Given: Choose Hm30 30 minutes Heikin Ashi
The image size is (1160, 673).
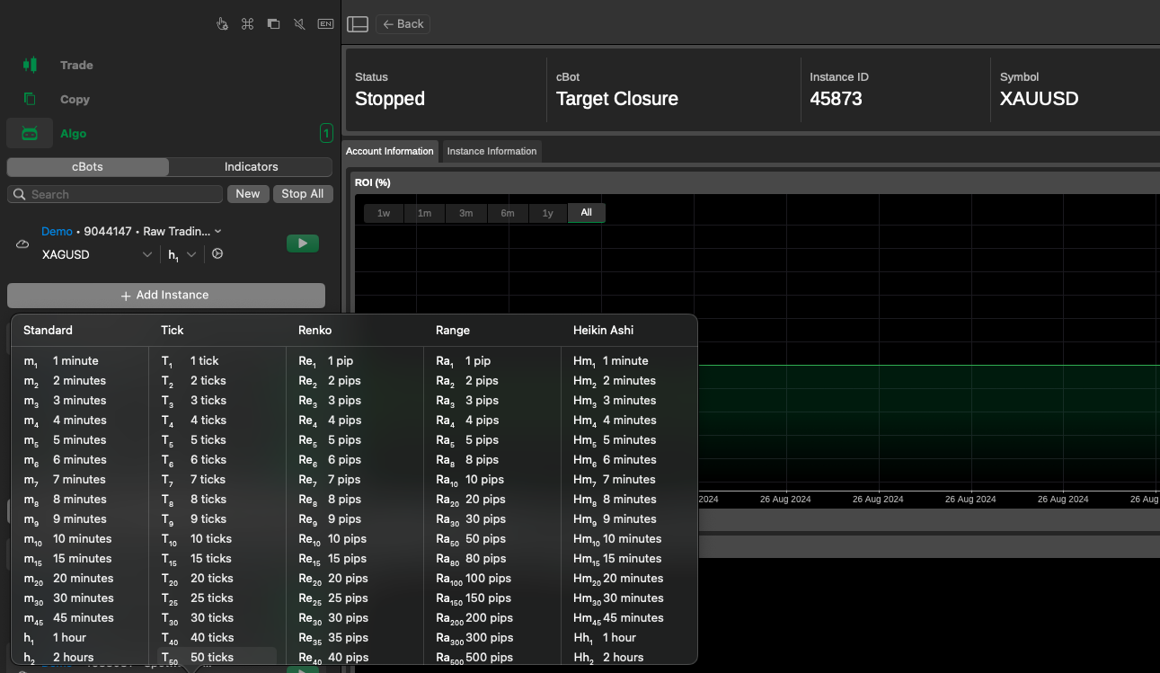Looking at the screenshot, I should pos(630,598).
